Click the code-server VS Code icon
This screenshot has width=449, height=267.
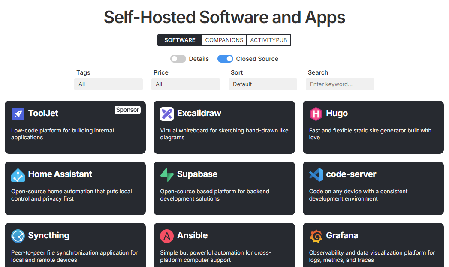pos(315,175)
